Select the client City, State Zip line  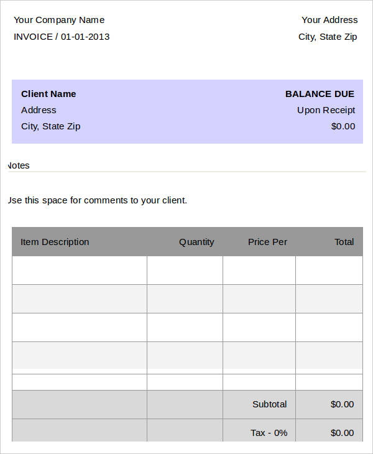click(x=50, y=126)
